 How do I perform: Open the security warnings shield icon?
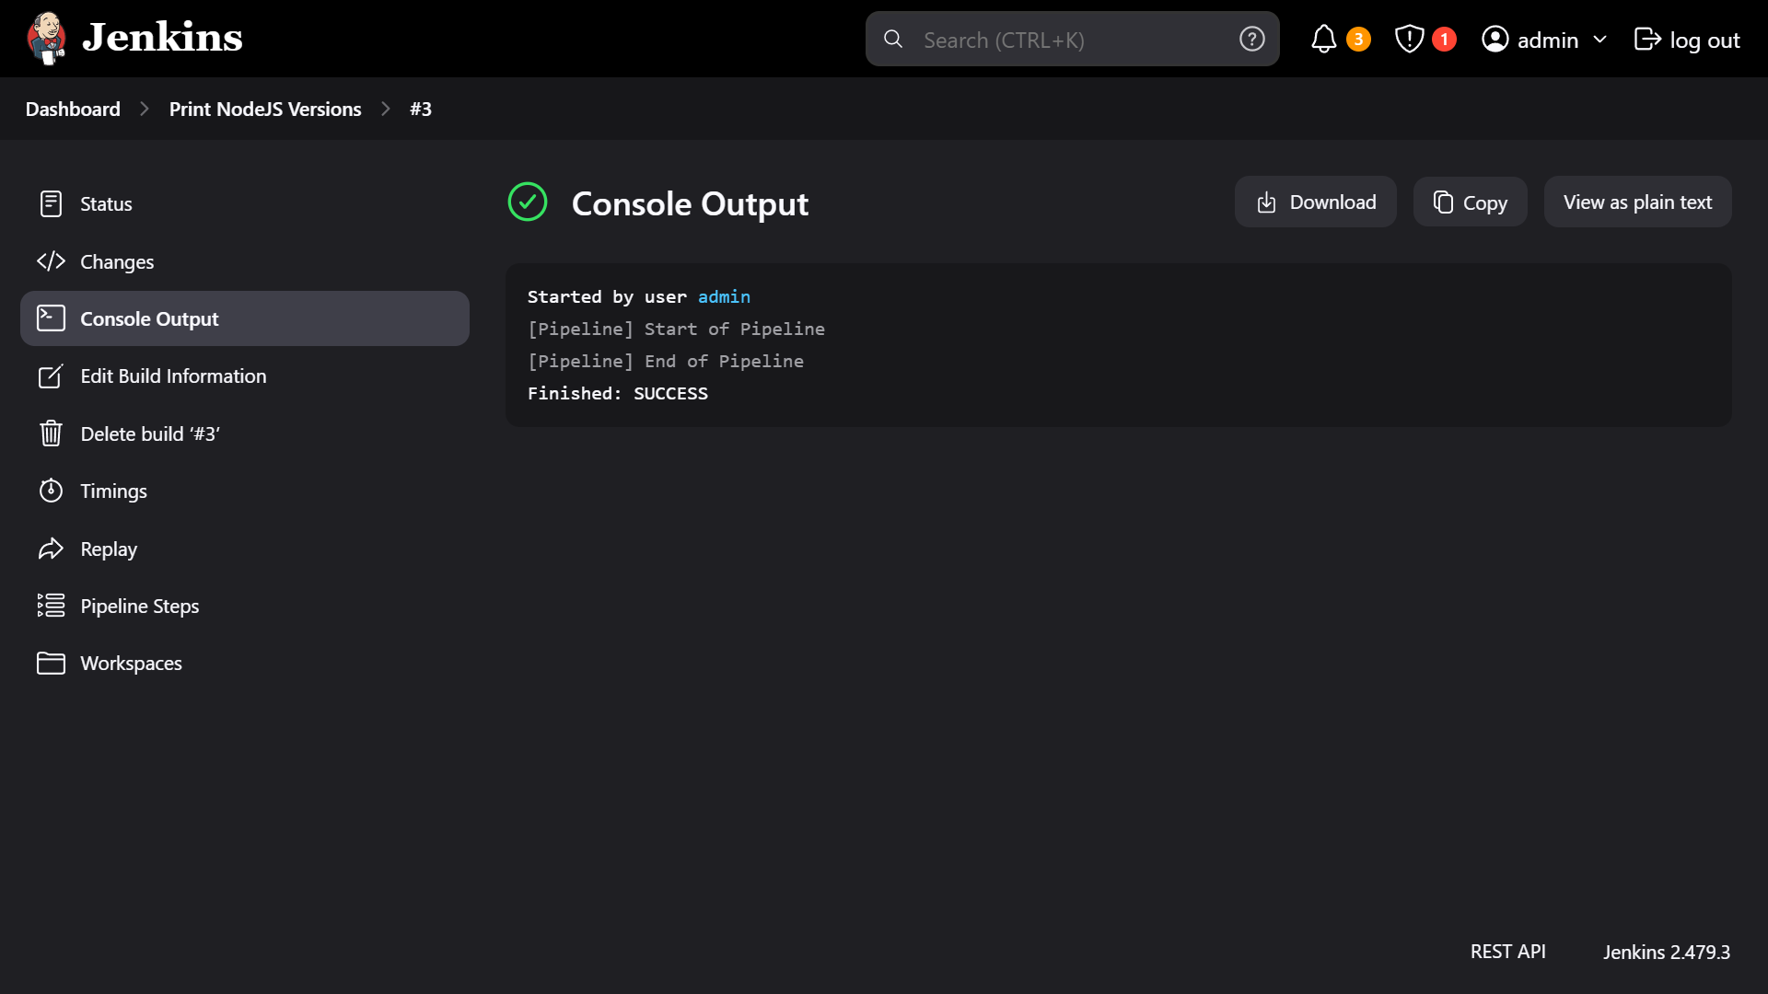tap(1409, 40)
